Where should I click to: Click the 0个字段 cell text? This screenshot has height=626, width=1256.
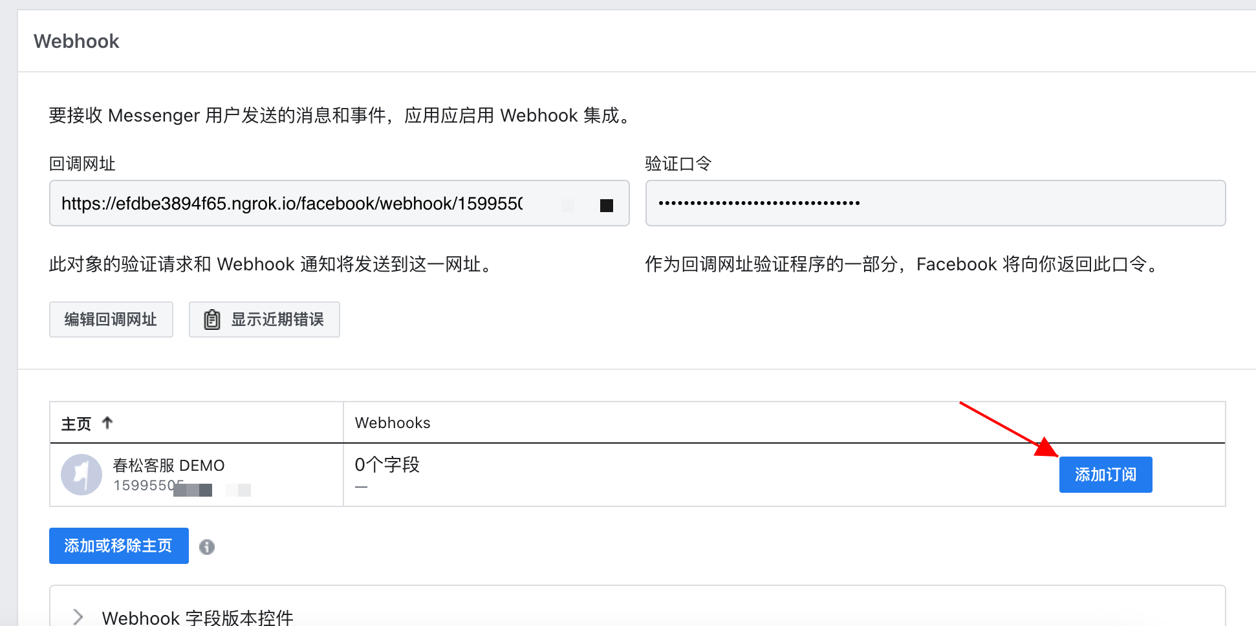click(387, 465)
